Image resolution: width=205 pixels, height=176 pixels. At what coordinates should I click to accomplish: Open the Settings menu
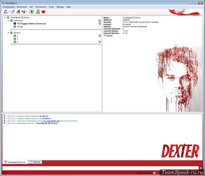click(60, 7)
